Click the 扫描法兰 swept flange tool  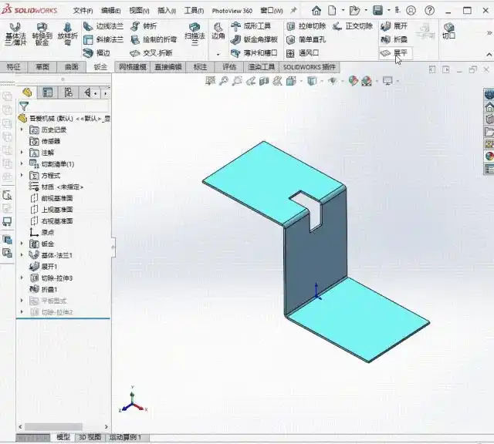pyautogui.click(x=195, y=34)
